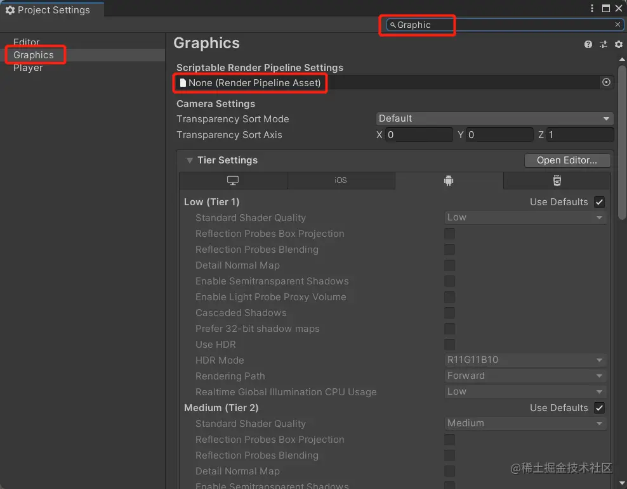Click the Rendering Path label
627x489 pixels.
[230, 376]
